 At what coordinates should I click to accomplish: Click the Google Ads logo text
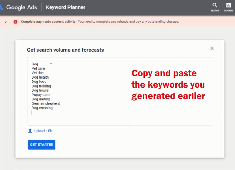(x=22, y=7)
